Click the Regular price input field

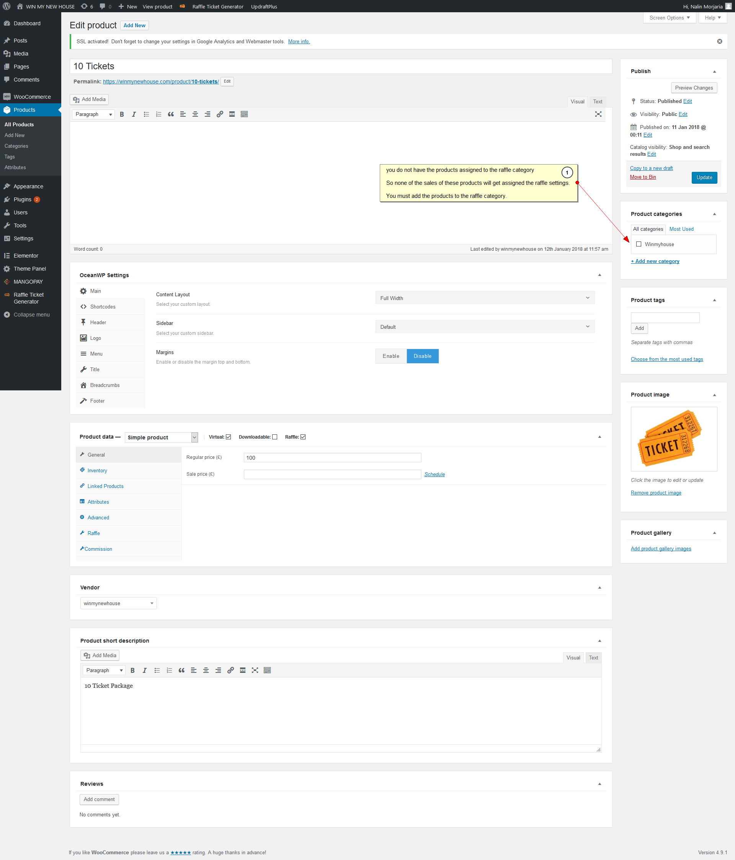click(x=332, y=458)
